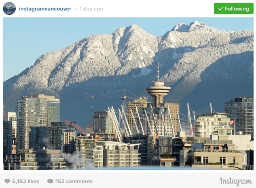Screen dimensions: 256x188
Task: Open the instagramvancouver username link
Action: coord(45,8)
